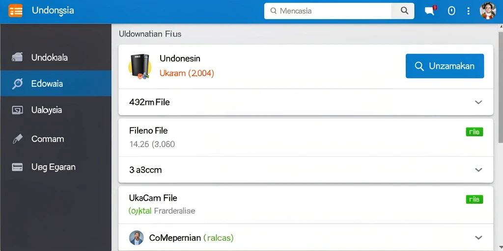Expand the 3 a3ccm row chevron
Screen dimensions: 503x251
click(478, 170)
